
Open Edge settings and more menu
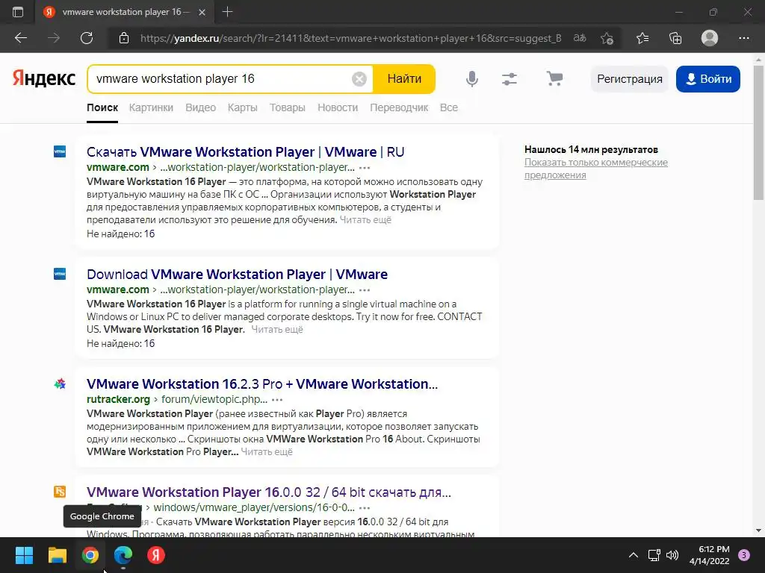click(x=743, y=38)
